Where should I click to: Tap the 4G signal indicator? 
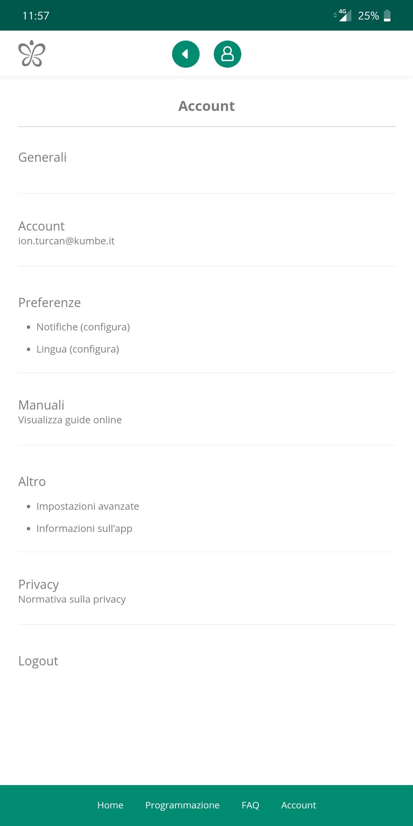coord(343,15)
